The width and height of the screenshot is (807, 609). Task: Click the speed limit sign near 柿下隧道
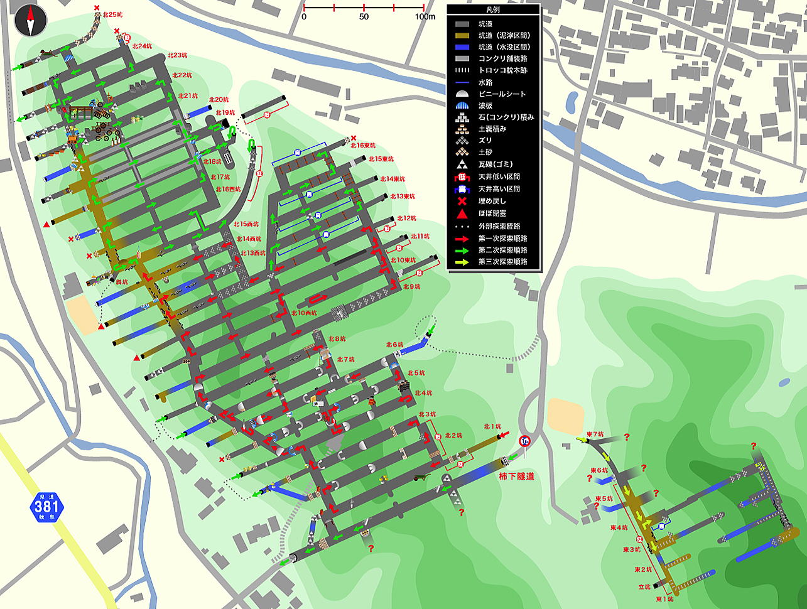[525, 441]
